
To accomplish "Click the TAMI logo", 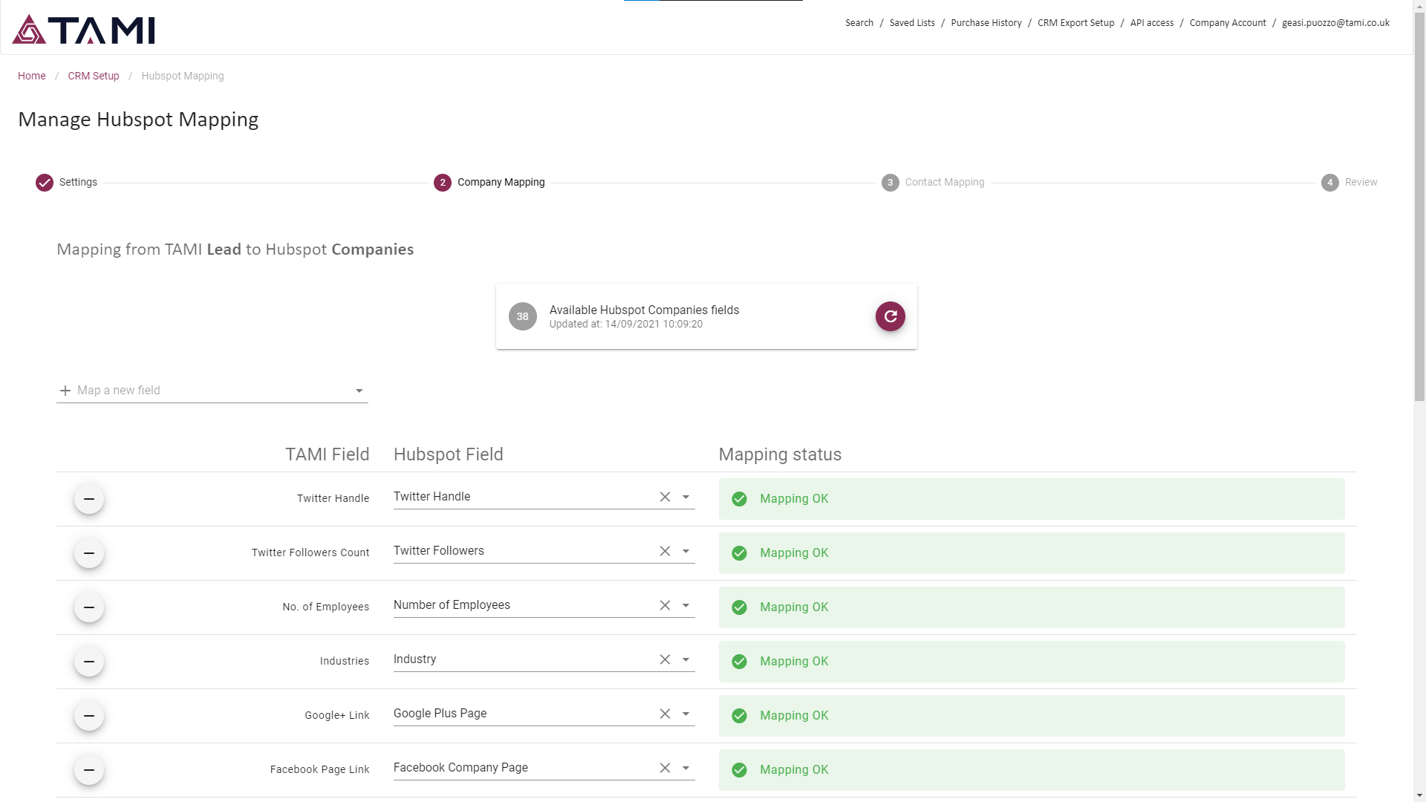I will coord(83,30).
